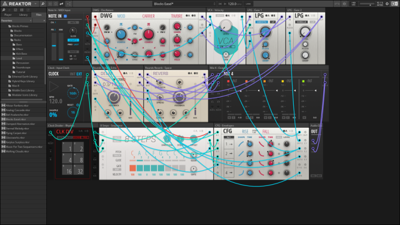Viewport: 400px width, 225px height.
Task: Switch Clock to INT mode
Action: [72, 74]
